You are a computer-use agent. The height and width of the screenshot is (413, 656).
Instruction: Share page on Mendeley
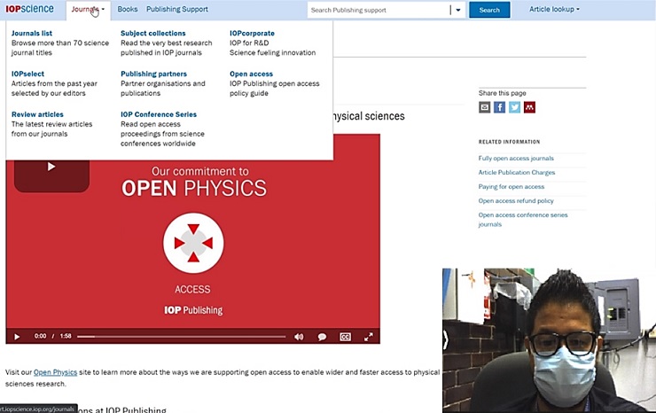(529, 107)
